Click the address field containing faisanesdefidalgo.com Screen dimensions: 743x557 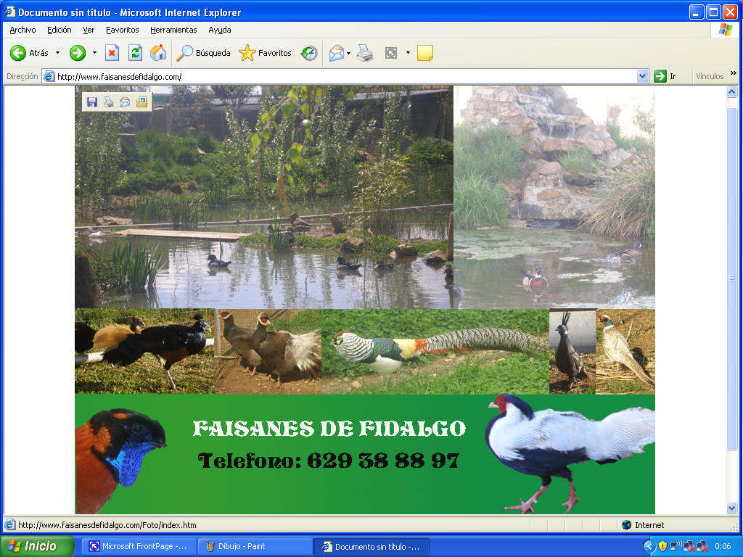pyautogui.click(x=341, y=76)
